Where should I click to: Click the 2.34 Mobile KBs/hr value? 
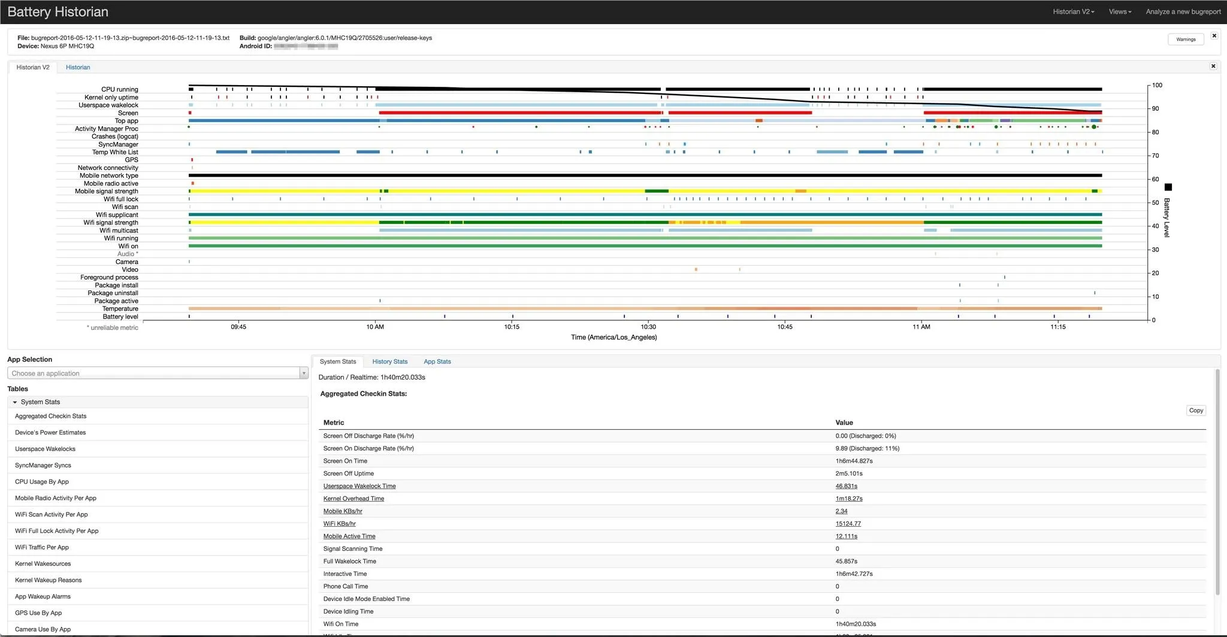(842, 511)
